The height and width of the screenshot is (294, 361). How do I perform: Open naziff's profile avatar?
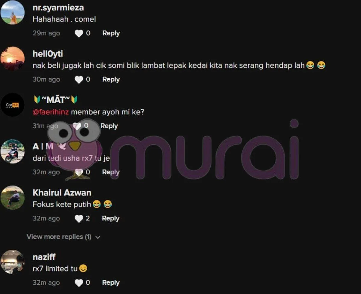pos(13,262)
